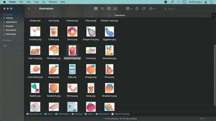Select the Fish Meat.png file icon
Screen dimensions: 216x121
pyautogui.click(x=54, y=50)
